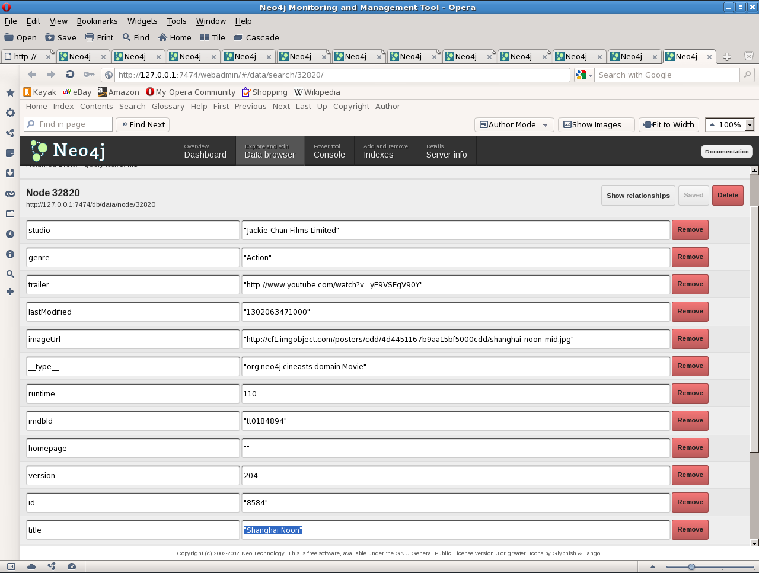Click the Opera Link cloud icon in status bar
The image size is (759, 573).
click(x=31, y=566)
